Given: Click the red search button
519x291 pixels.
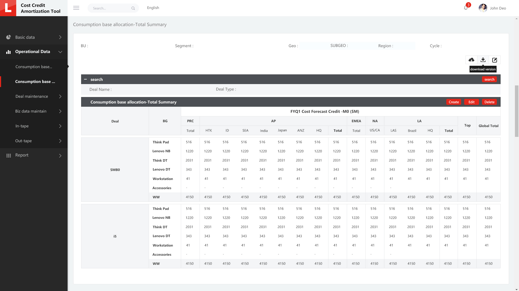Looking at the screenshot, I should click(489, 79).
